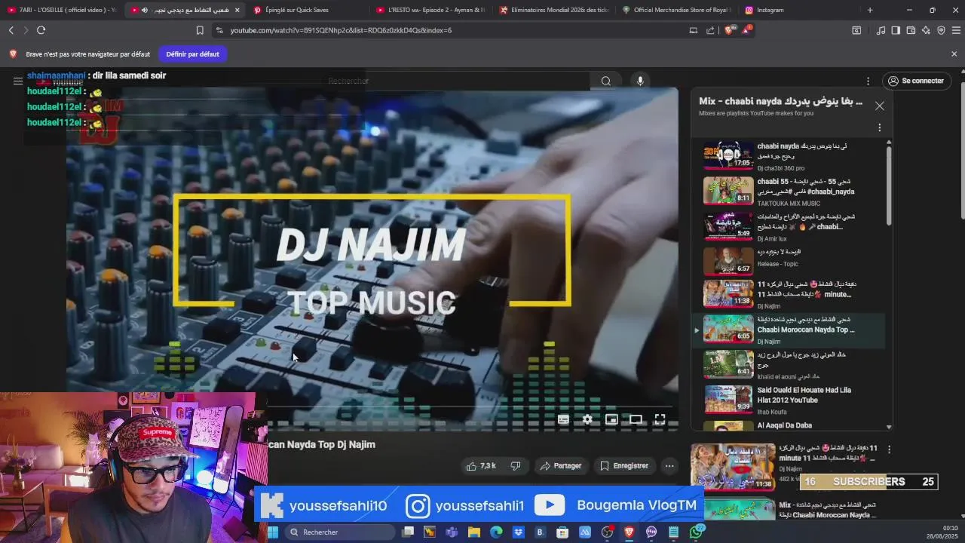
Task: Open the Brave main hamburger menu
Action: [956, 30]
